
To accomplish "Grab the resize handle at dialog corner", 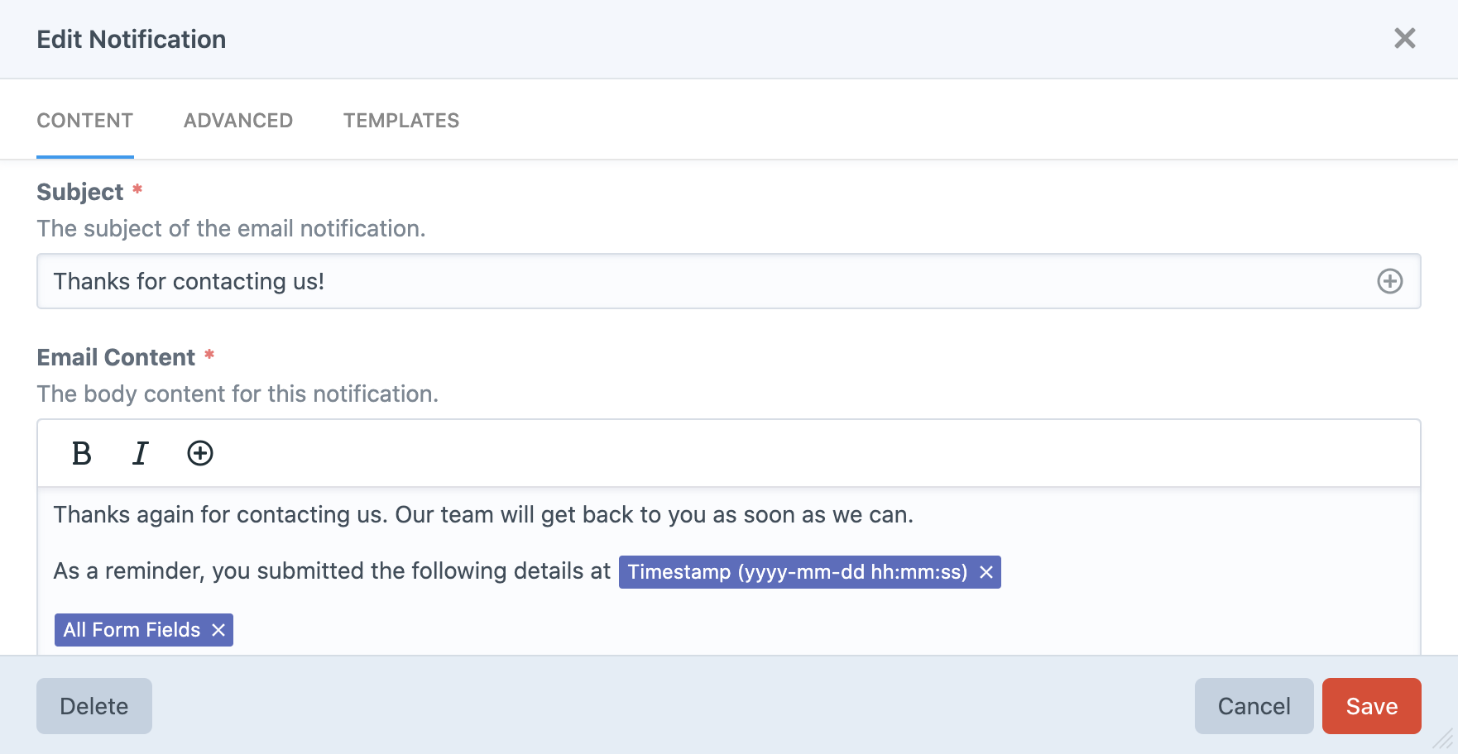I will pyautogui.click(x=1444, y=740).
